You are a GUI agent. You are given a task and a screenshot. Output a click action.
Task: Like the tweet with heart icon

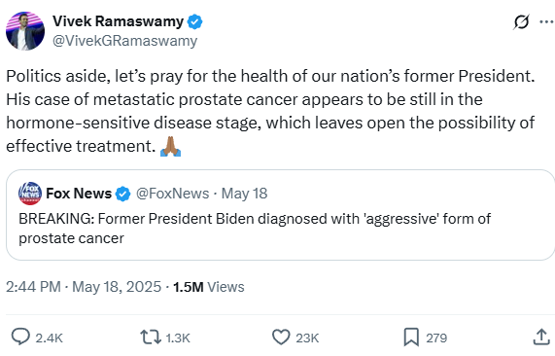pyautogui.click(x=281, y=338)
